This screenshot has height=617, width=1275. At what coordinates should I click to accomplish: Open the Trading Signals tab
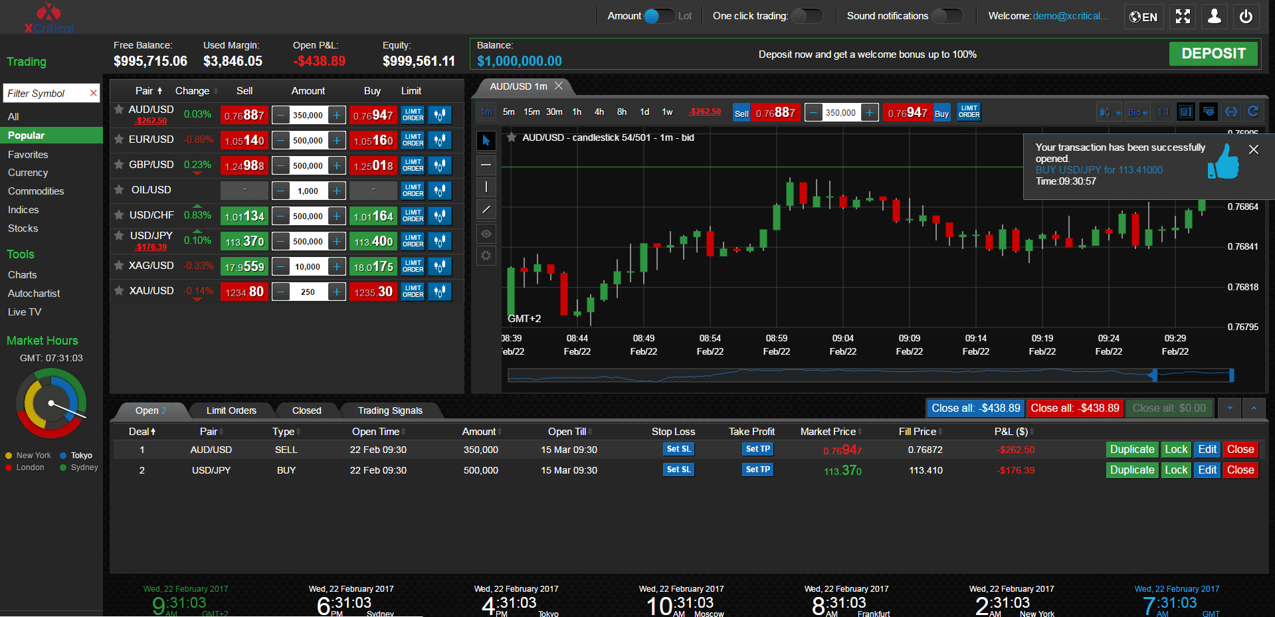(390, 410)
